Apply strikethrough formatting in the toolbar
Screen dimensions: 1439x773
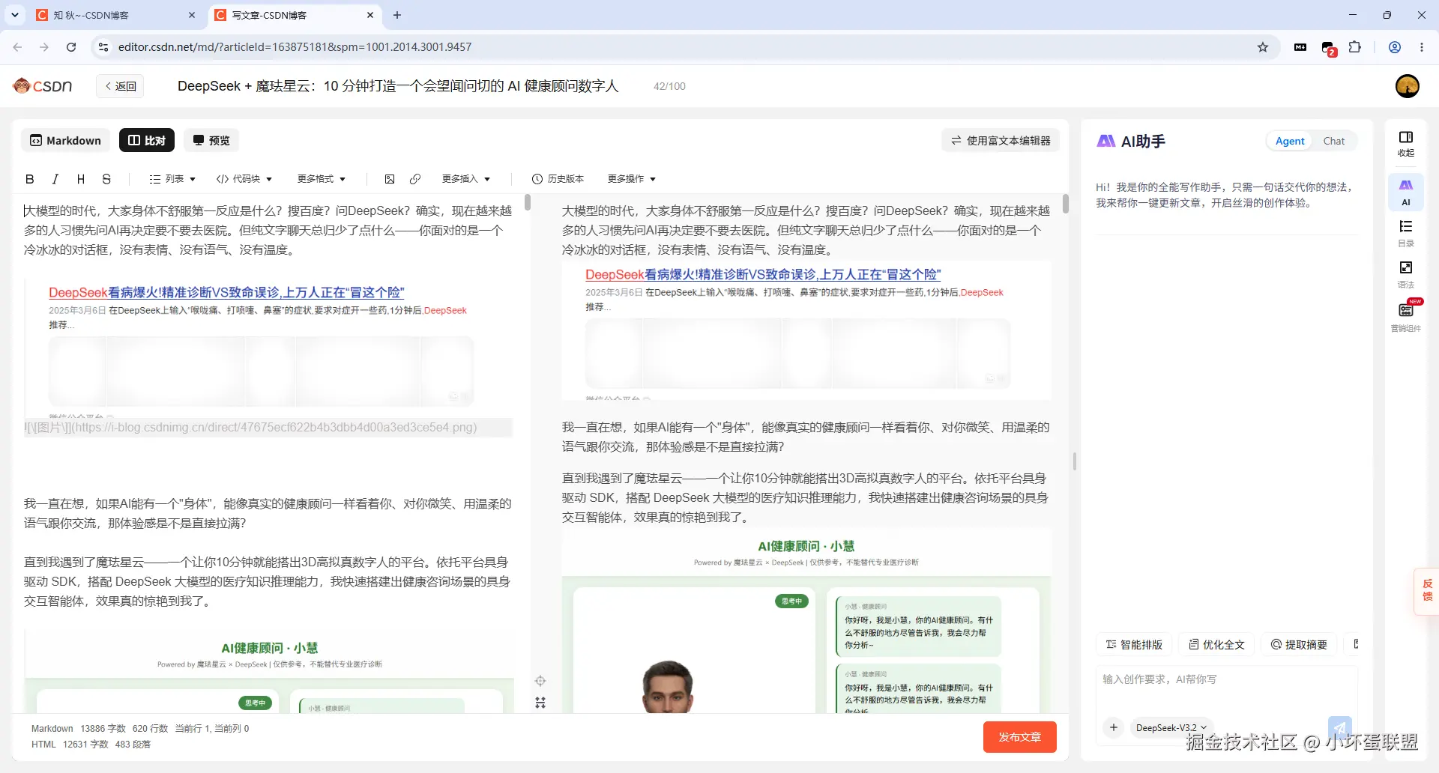106,179
